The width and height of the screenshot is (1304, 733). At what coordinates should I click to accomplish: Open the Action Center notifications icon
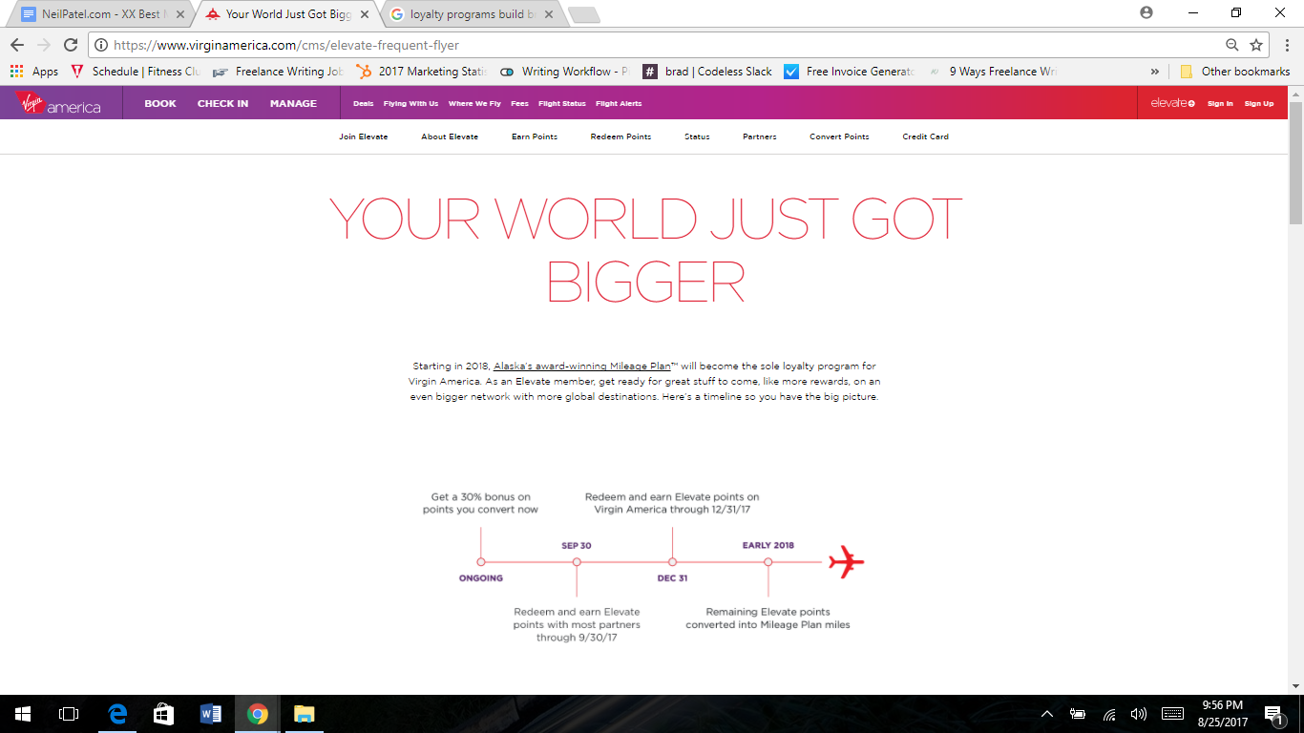click(1273, 714)
